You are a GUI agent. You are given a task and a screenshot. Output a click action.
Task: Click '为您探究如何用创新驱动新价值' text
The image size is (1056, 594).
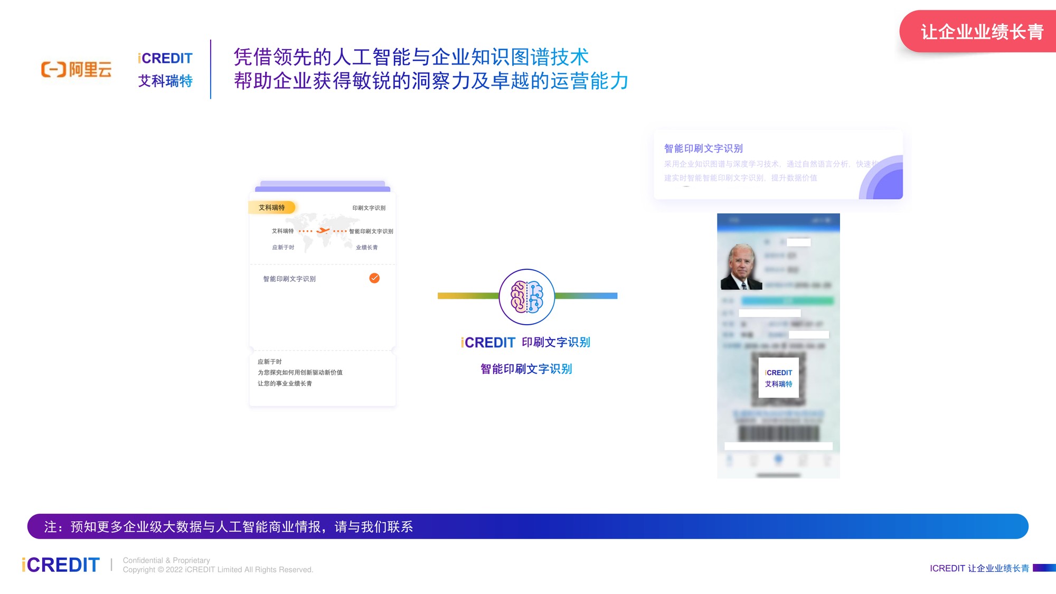[300, 372]
